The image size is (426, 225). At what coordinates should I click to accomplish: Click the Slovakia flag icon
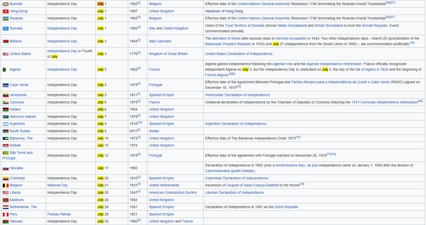tap(5, 169)
